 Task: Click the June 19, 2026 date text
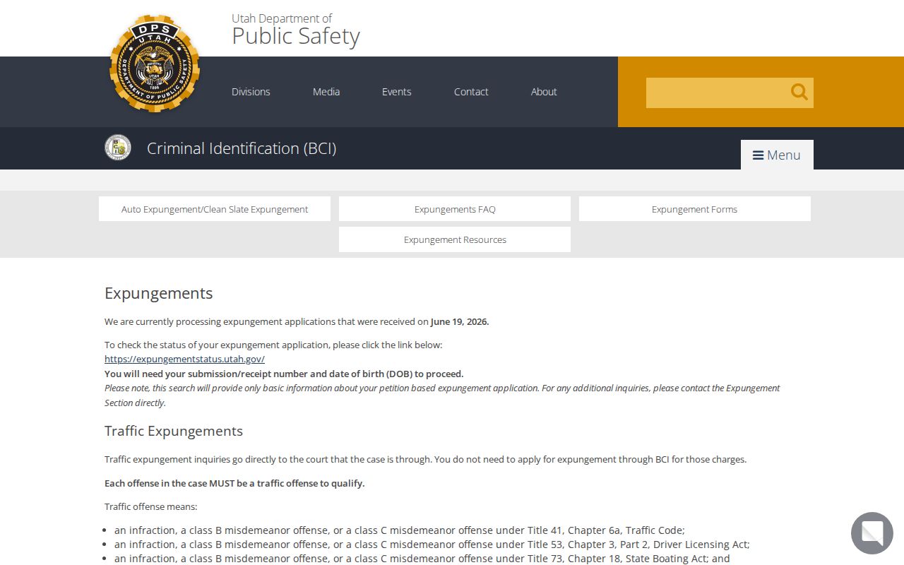click(x=459, y=321)
